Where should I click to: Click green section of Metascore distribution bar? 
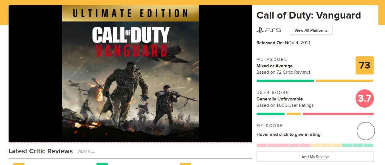tap(285, 81)
